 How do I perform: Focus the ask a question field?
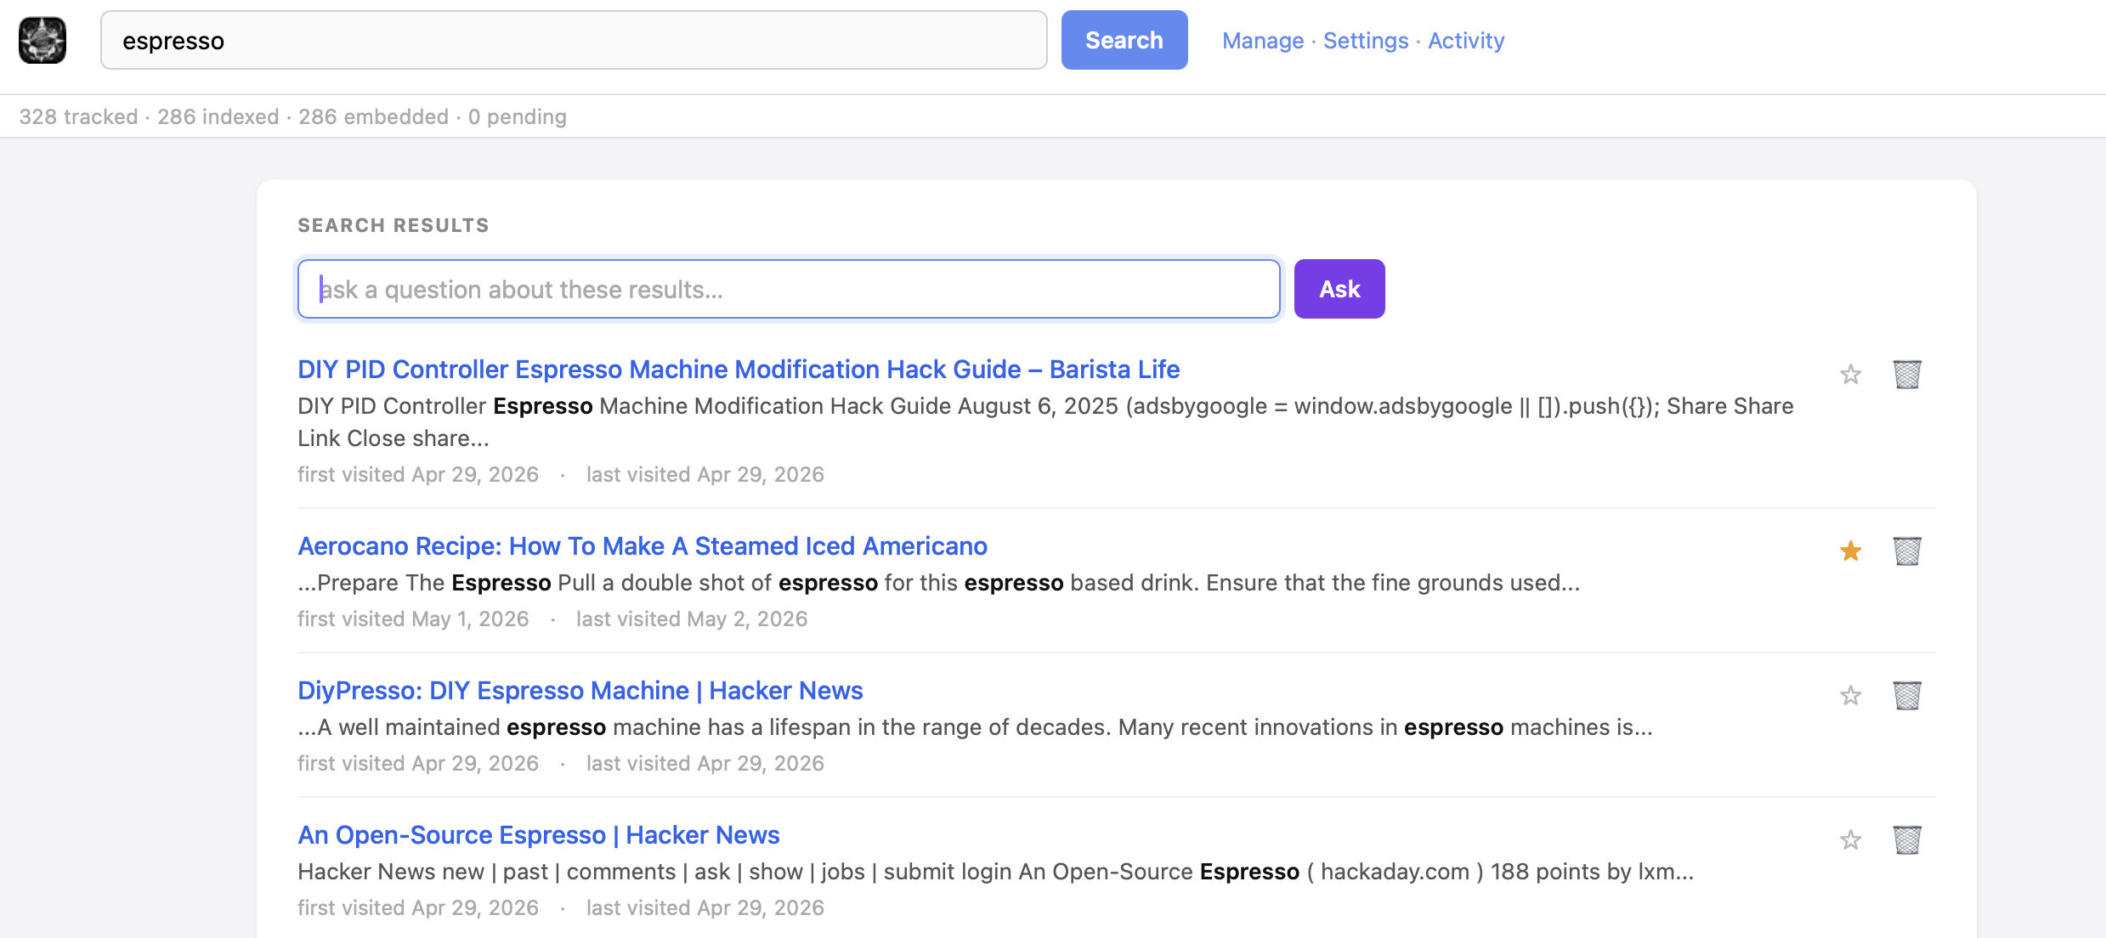coord(789,289)
